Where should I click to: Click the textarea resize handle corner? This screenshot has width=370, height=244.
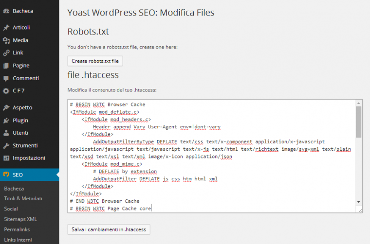[360, 210]
